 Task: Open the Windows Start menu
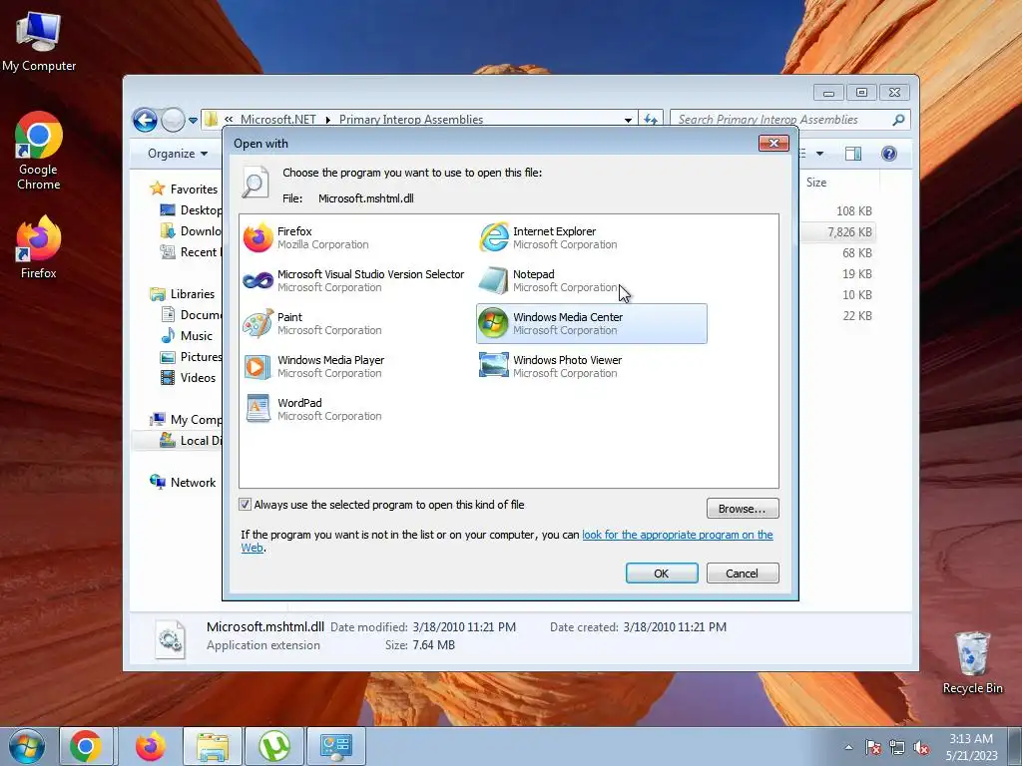pos(26,746)
